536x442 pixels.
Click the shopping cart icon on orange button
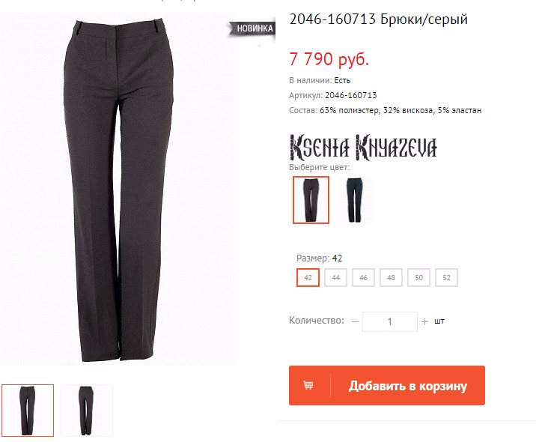pos(308,385)
